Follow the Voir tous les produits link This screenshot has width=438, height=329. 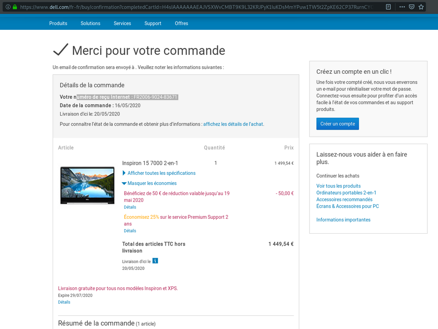(x=338, y=186)
